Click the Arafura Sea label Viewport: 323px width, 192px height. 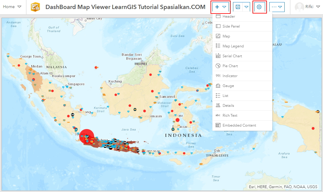(284, 155)
